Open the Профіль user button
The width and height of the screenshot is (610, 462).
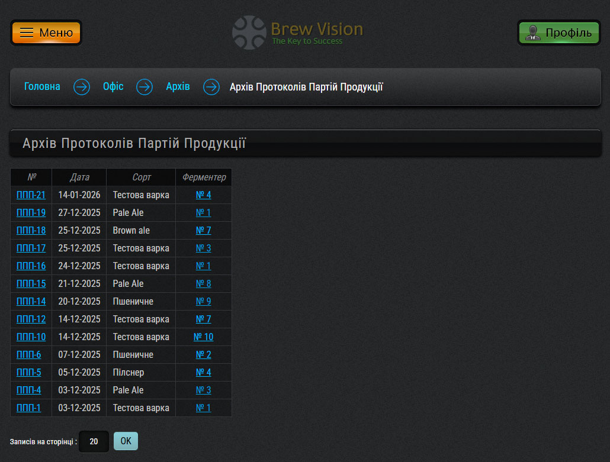[x=558, y=33]
